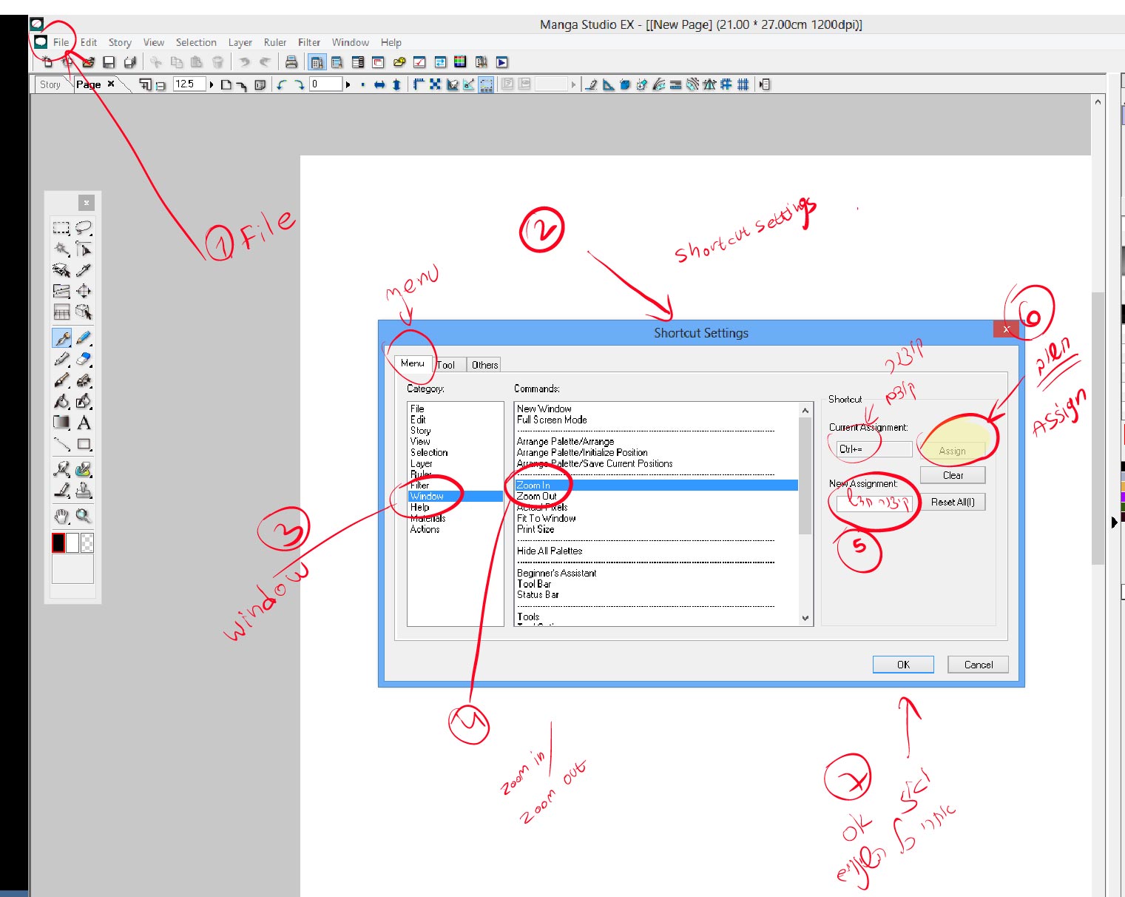This screenshot has height=897, width=1125.
Task: Open the zoom percentage dropdown arrow beside 12.5
Action: coord(212,84)
